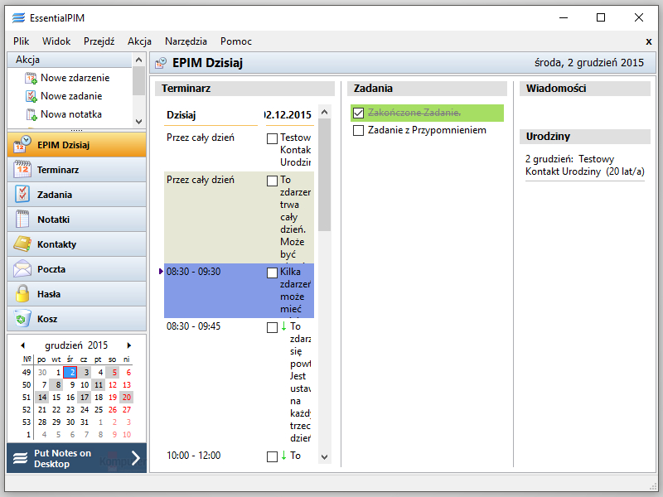Click the Terminarz scroll down arrow
663x497 pixels.
point(324,457)
